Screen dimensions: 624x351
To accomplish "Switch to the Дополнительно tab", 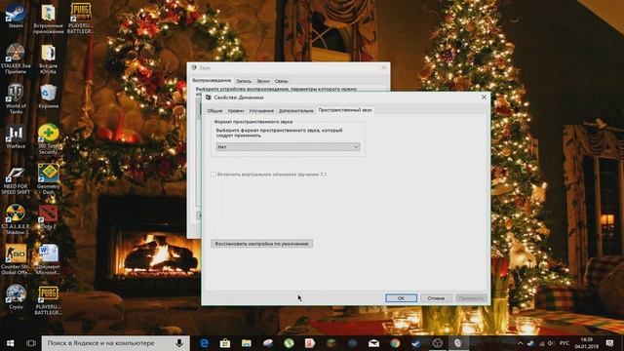I will (x=295, y=110).
